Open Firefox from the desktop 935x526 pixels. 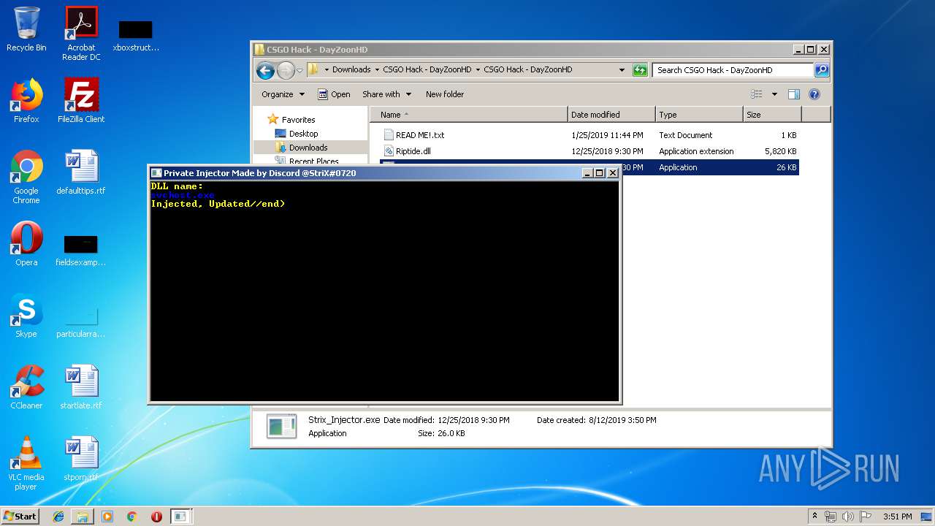(x=26, y=101)
